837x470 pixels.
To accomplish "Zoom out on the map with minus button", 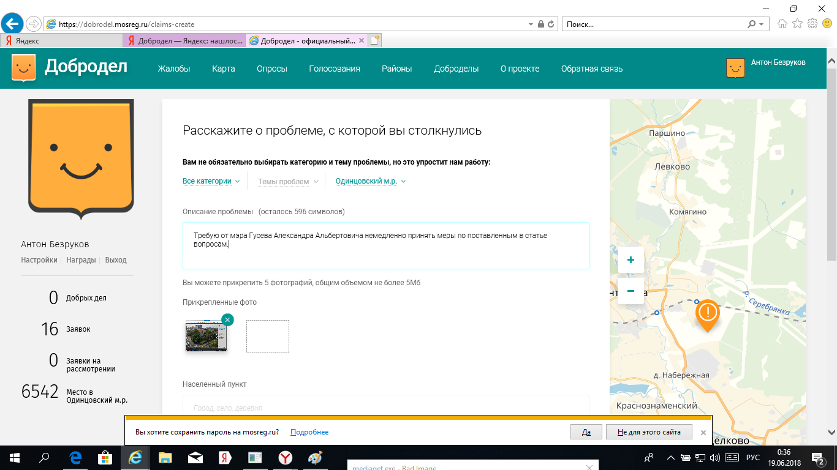I will click(631, 291).
